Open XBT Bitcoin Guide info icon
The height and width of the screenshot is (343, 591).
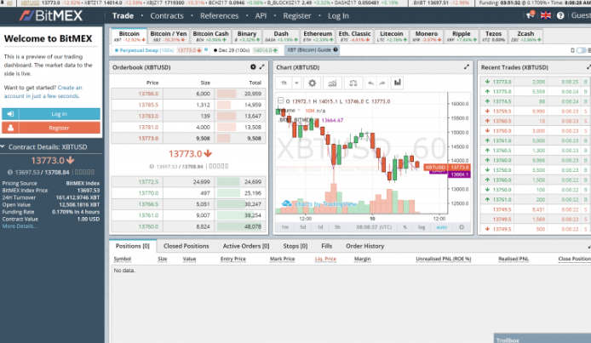coord(336,49)
